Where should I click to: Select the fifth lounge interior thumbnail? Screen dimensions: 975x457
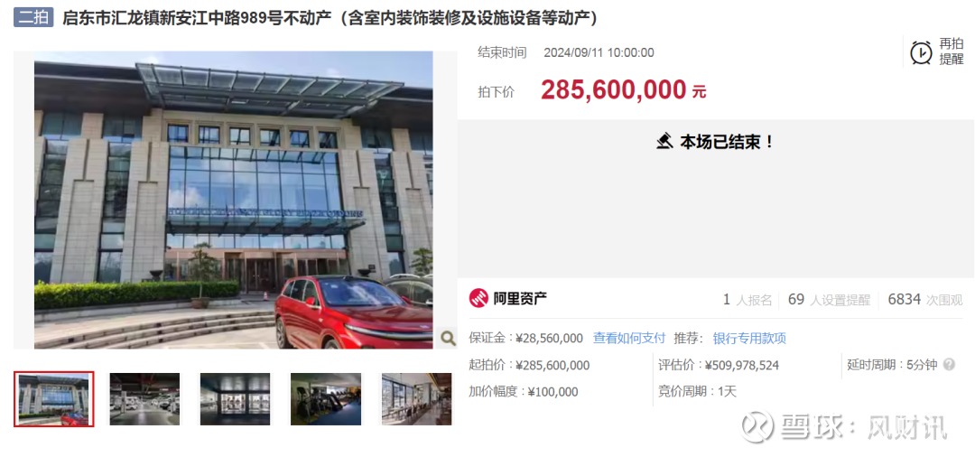click(x=416, y=399)
